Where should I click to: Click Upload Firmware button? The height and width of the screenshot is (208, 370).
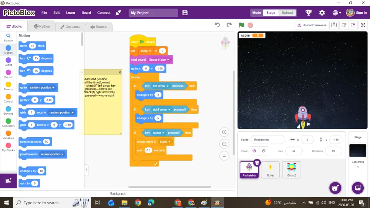tap(312, 25)
